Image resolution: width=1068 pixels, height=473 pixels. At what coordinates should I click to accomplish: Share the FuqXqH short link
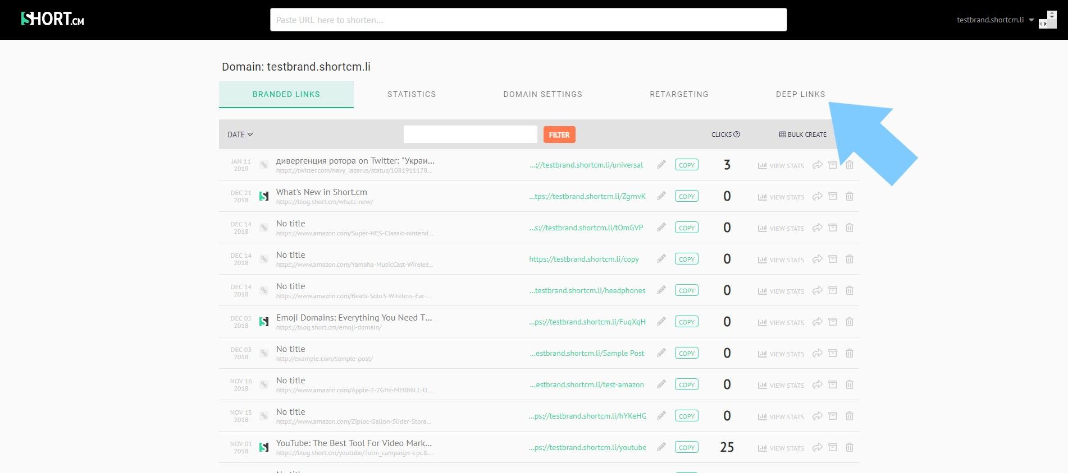818,322
